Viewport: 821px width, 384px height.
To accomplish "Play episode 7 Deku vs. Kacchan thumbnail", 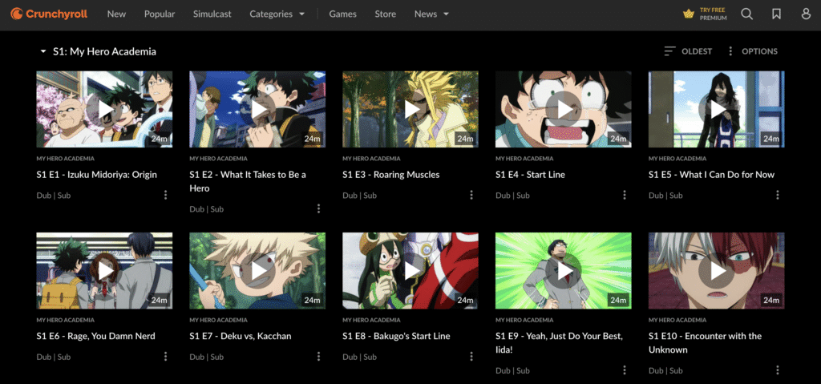I will click(257, 271).
